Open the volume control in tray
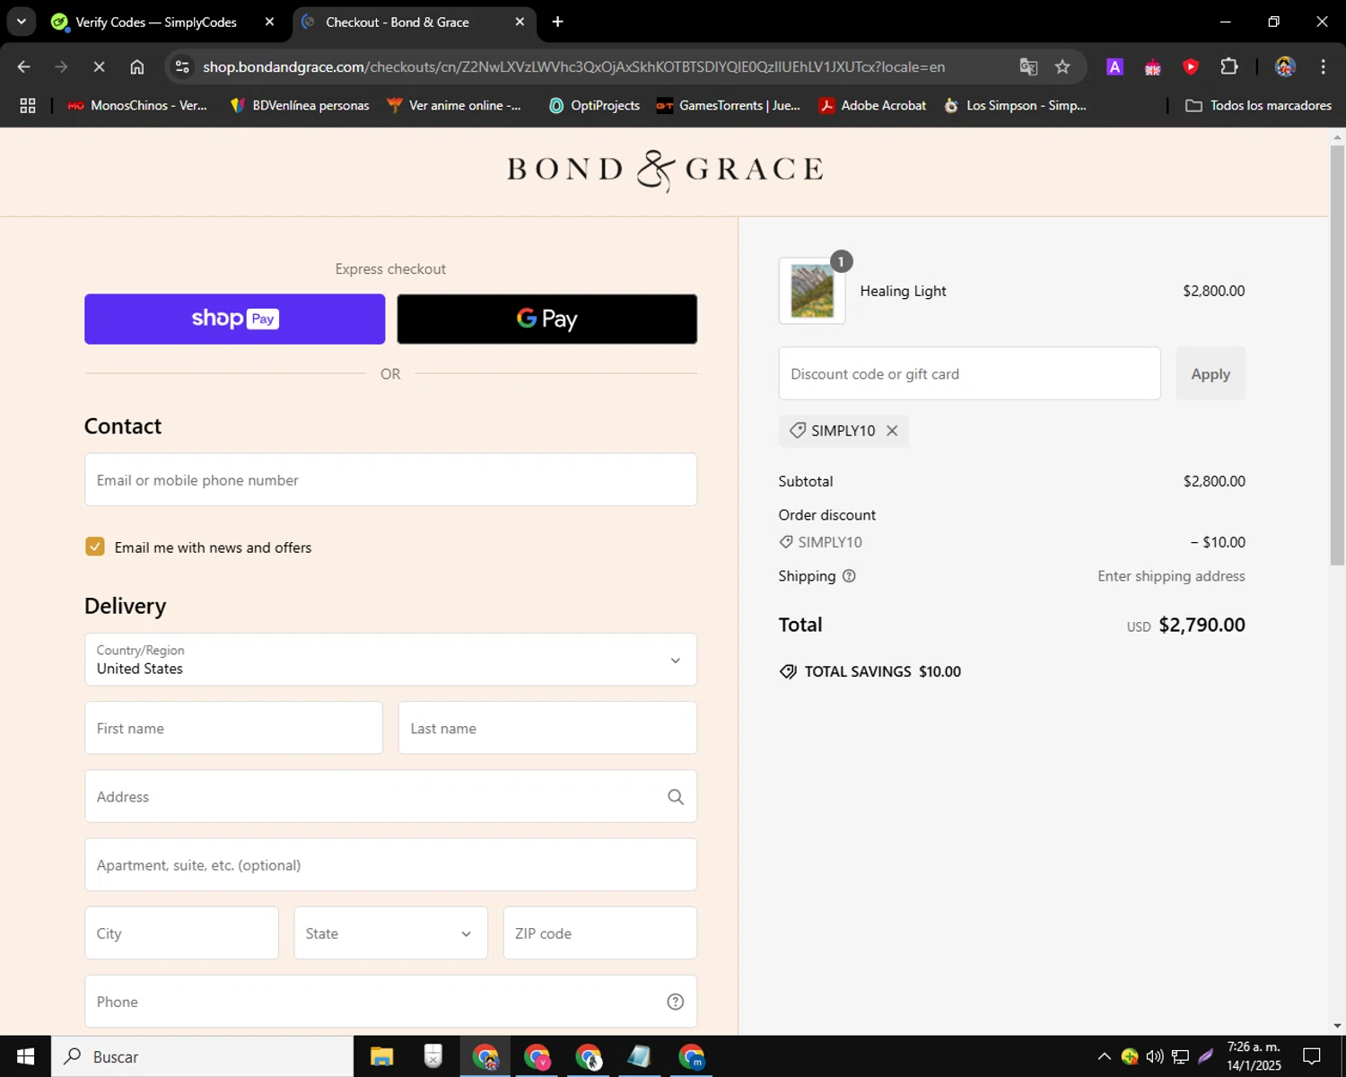Viewport: 1346px width, 1077px height. tap(1155, 1056)
